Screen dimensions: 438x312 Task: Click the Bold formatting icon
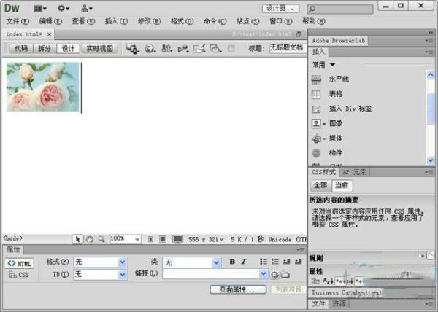click(x=232, y=262)
